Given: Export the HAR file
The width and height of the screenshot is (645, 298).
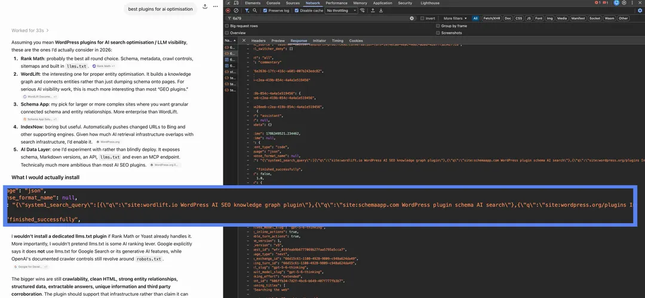Looking at the screenshot, I should click(x=381, y=11).
